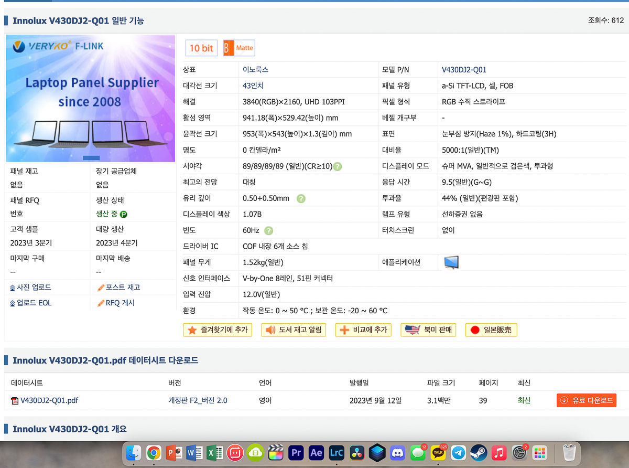
Task: Open DaVinci Resolve from the dock
Action: coord(357,452)
